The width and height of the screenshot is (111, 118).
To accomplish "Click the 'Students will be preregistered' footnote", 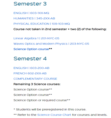I will (50, 109).
